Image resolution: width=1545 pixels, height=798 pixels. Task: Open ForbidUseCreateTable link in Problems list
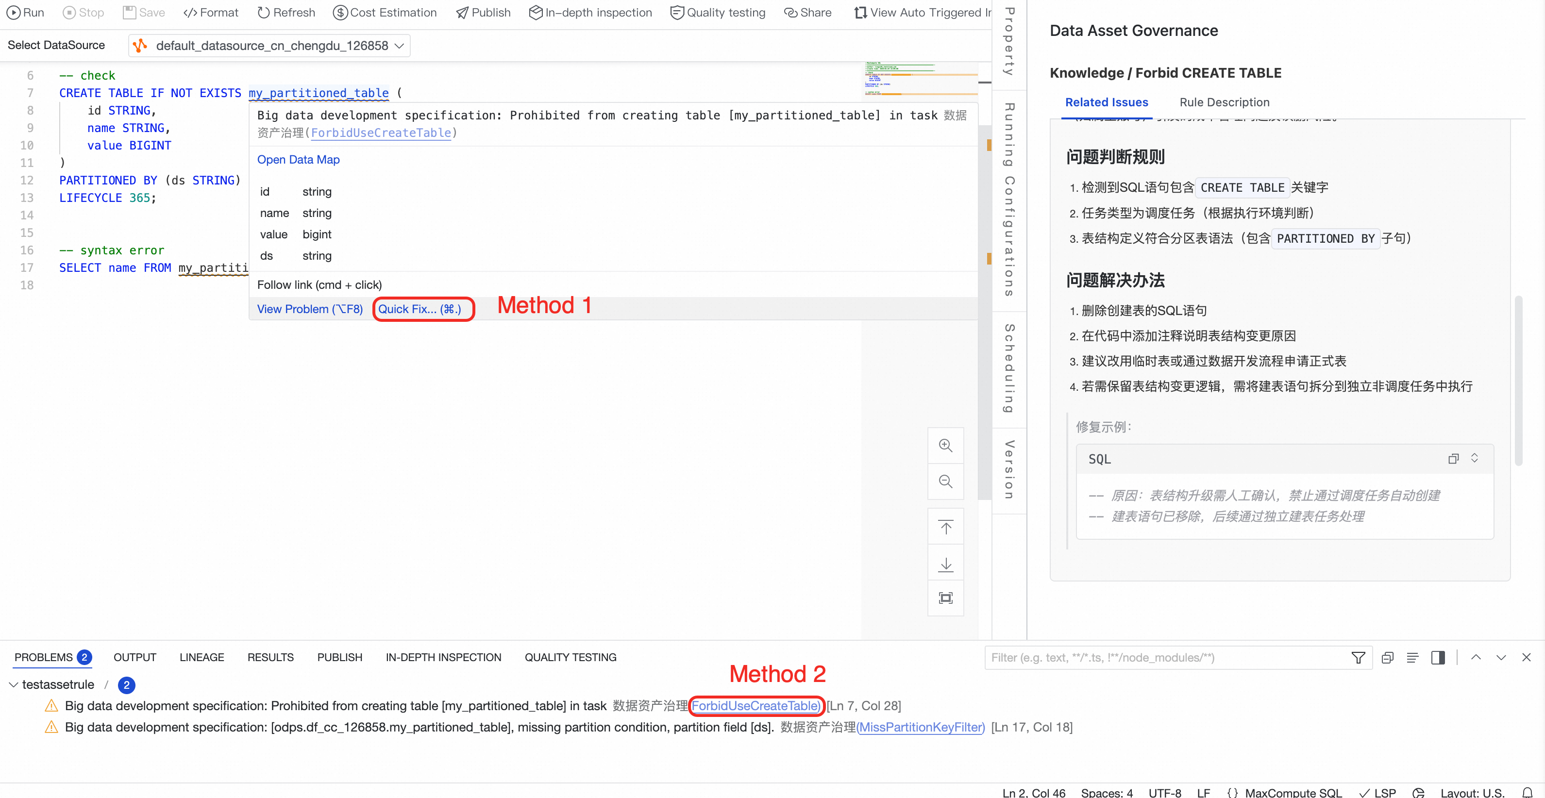755,706
